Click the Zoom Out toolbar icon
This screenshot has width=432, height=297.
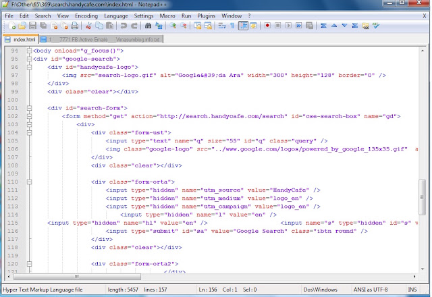coord(183,26)
